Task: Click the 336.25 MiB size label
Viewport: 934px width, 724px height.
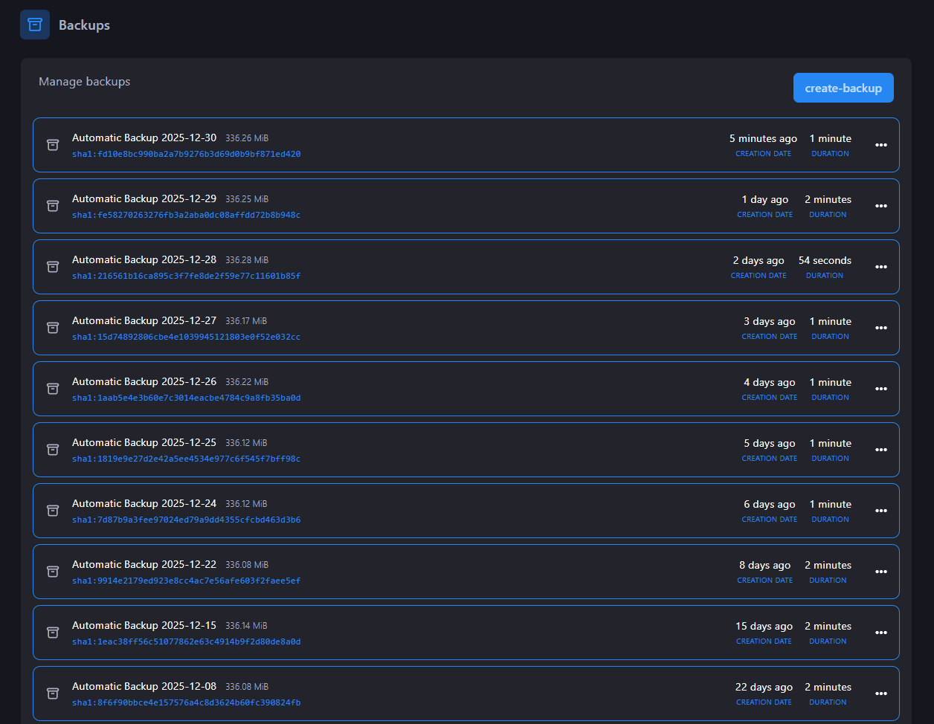Action: 247,199
